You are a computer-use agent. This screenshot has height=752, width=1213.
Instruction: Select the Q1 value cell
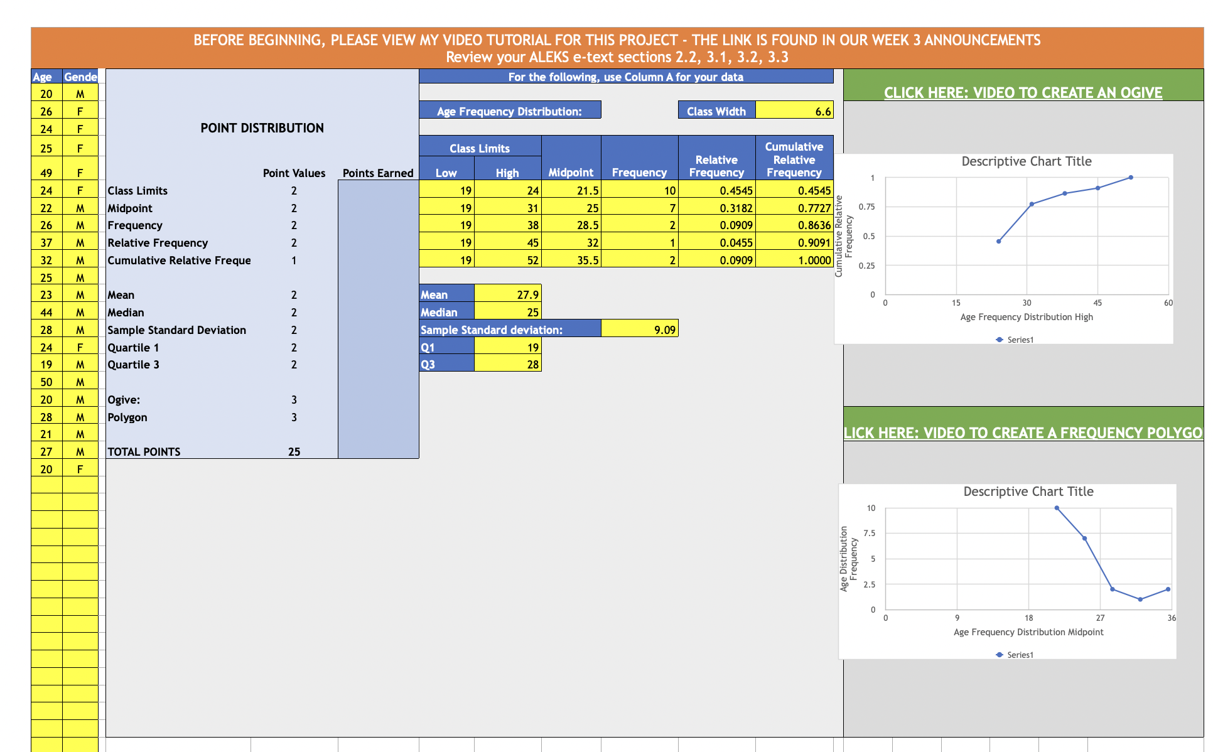coord(507,347)
